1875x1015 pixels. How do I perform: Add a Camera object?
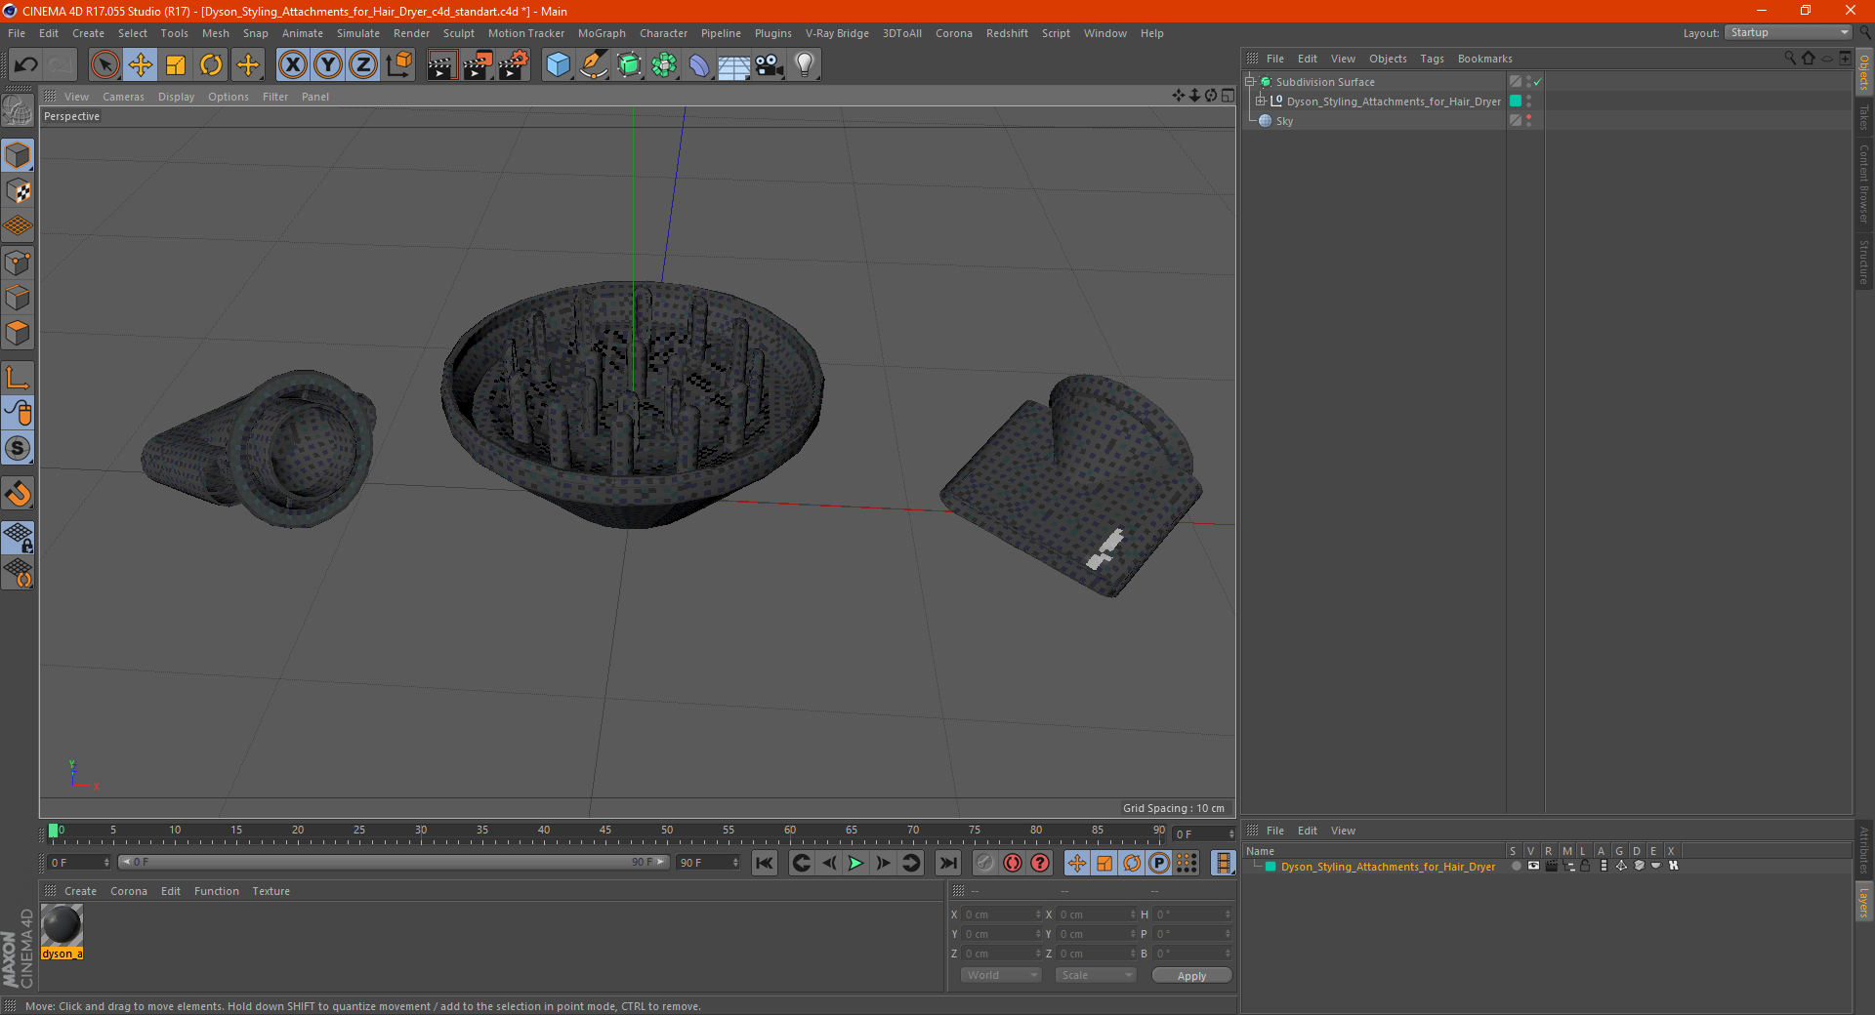pyautogui.click(x=769, y=65)
